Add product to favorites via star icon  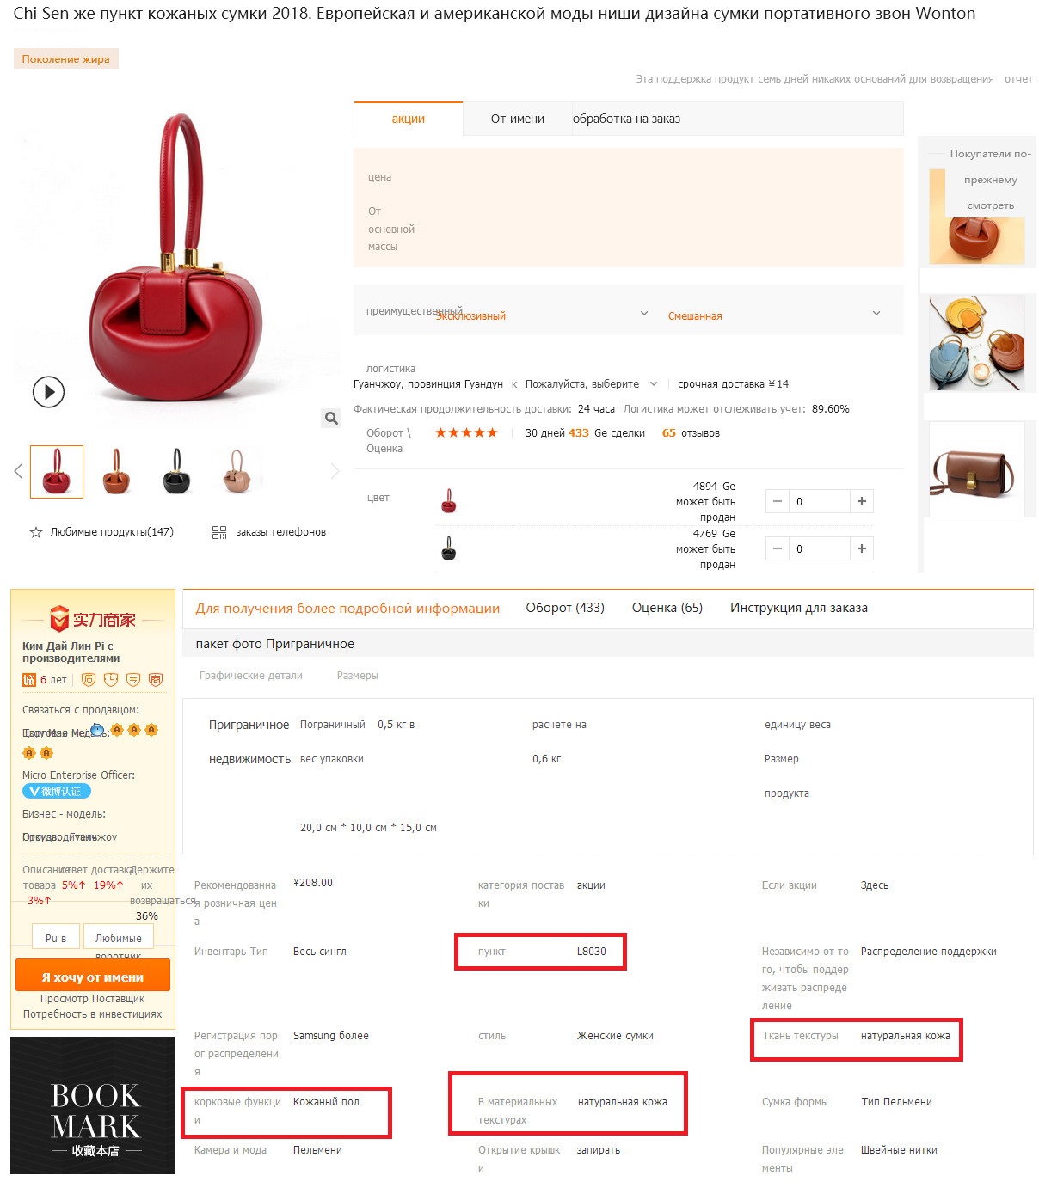(x=36, y=532)
